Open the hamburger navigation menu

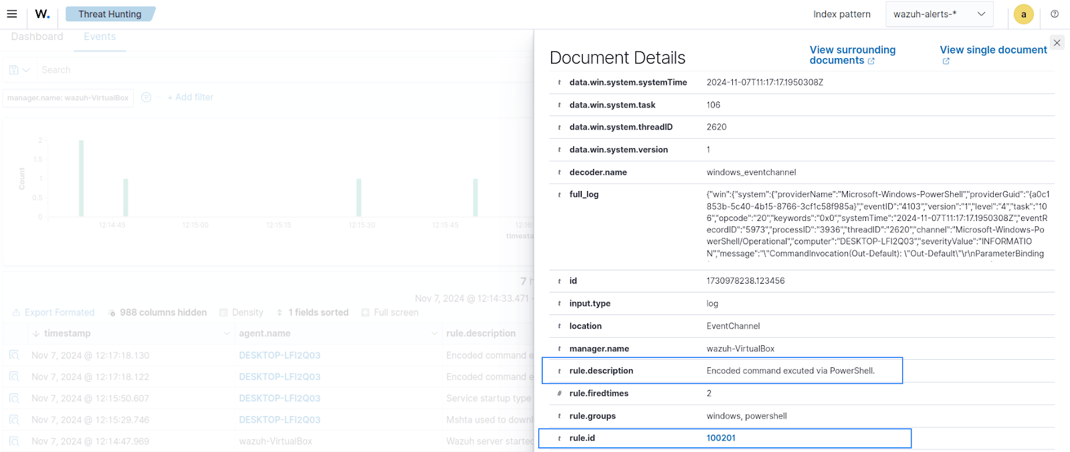coord(12,14)
